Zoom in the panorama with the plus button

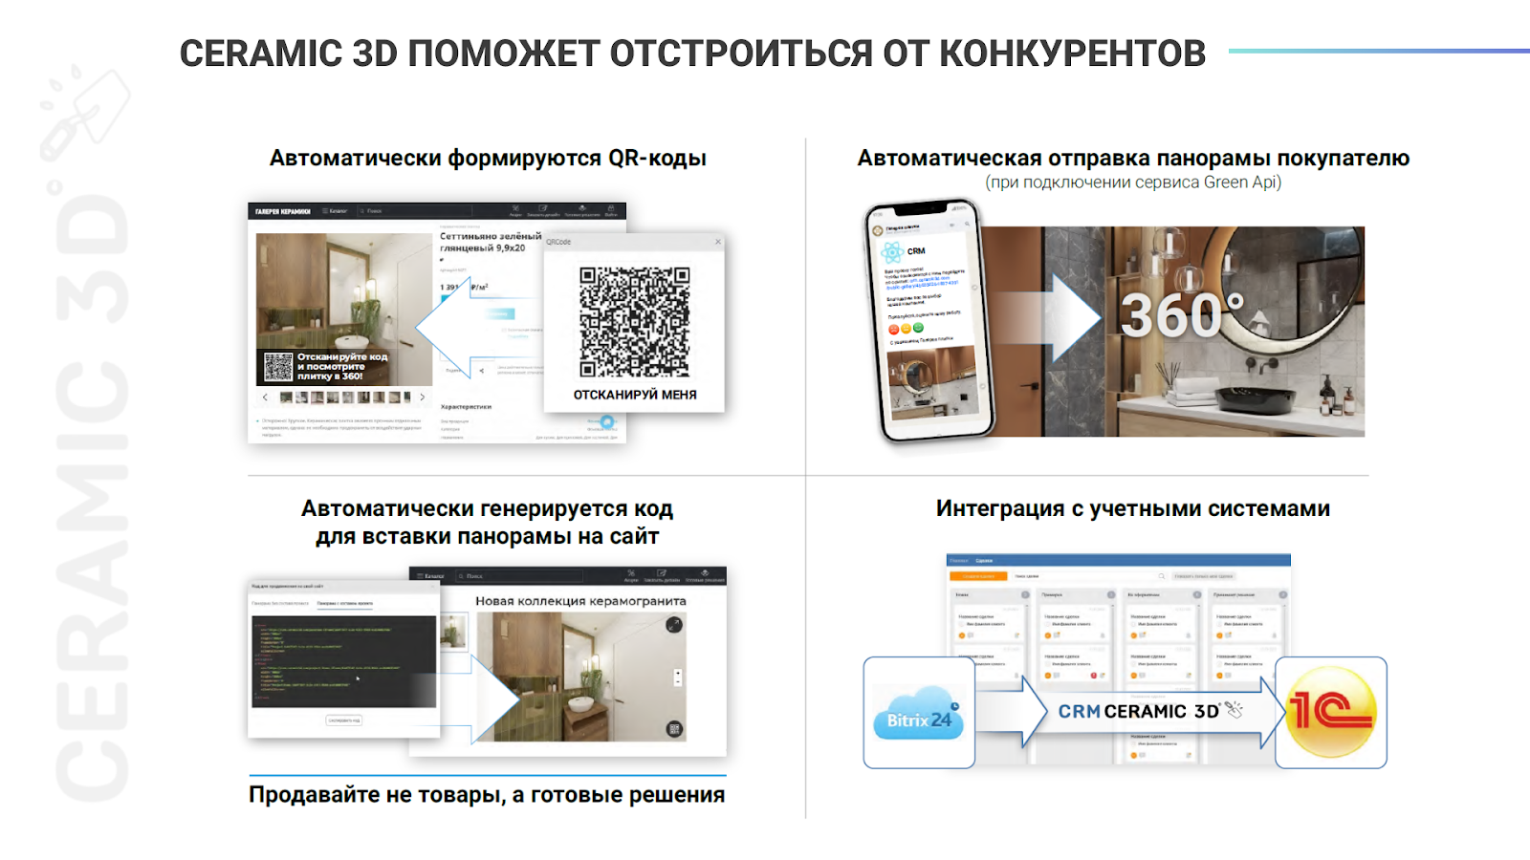(678, 673)
